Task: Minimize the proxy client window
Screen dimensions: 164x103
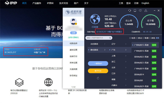Action: 154,11
